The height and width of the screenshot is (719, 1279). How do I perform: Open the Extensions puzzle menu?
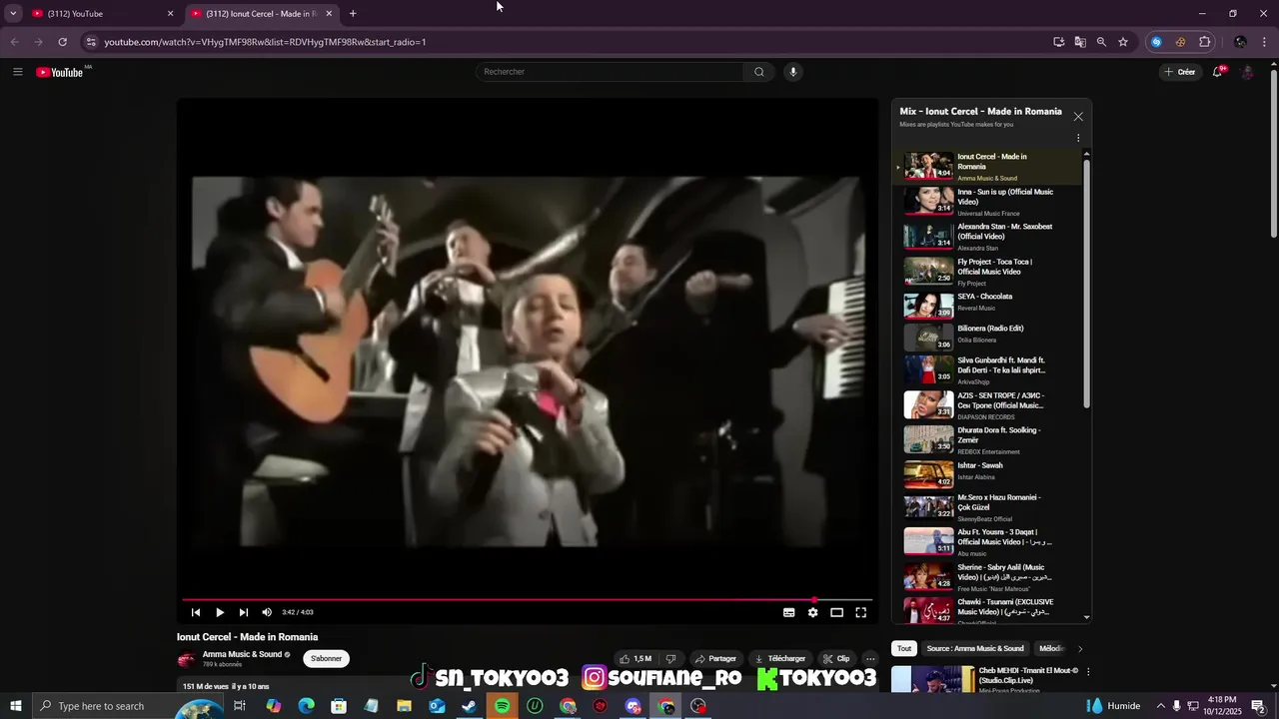click(1205, 42)
